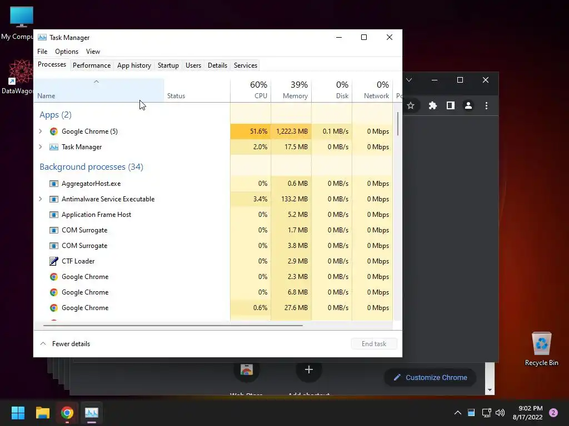The height and width of the screenshot is (426, 569).
Task: Click the Apps (2) group header
Action: click(56, 114)
